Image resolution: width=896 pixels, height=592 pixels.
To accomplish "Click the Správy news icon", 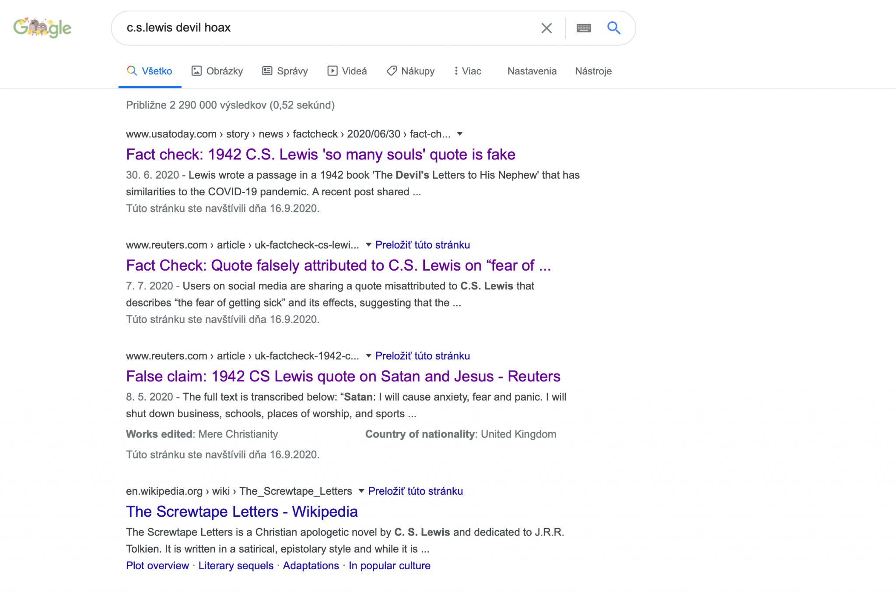I will (267, 71).
